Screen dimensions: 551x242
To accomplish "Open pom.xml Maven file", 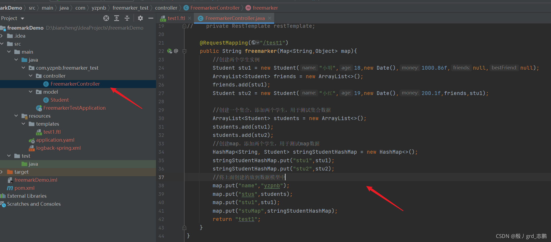I will 25,188.
